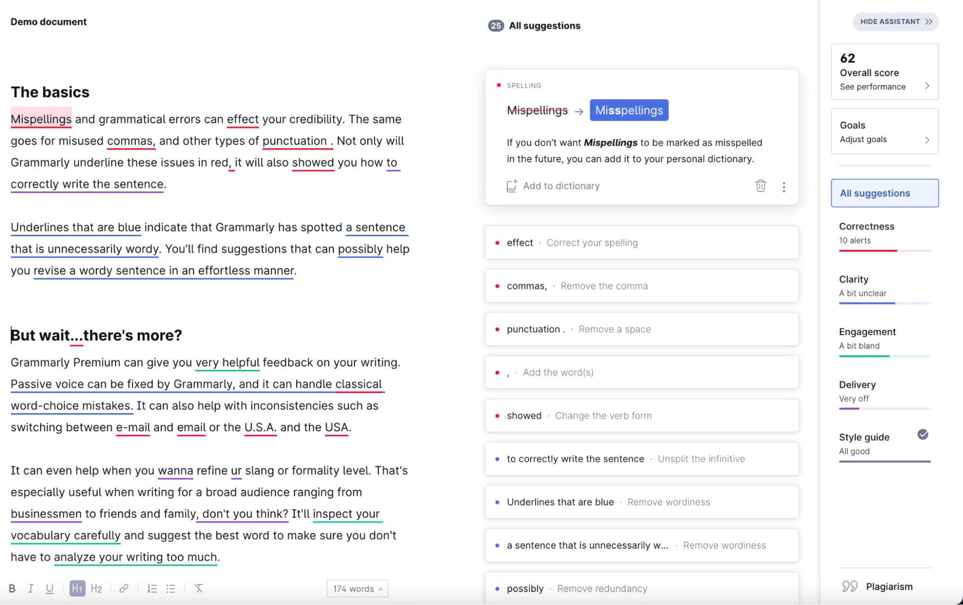Click the delete suggestion trash icon
This screenshot has height=605, width=963.
coord(761,186)
